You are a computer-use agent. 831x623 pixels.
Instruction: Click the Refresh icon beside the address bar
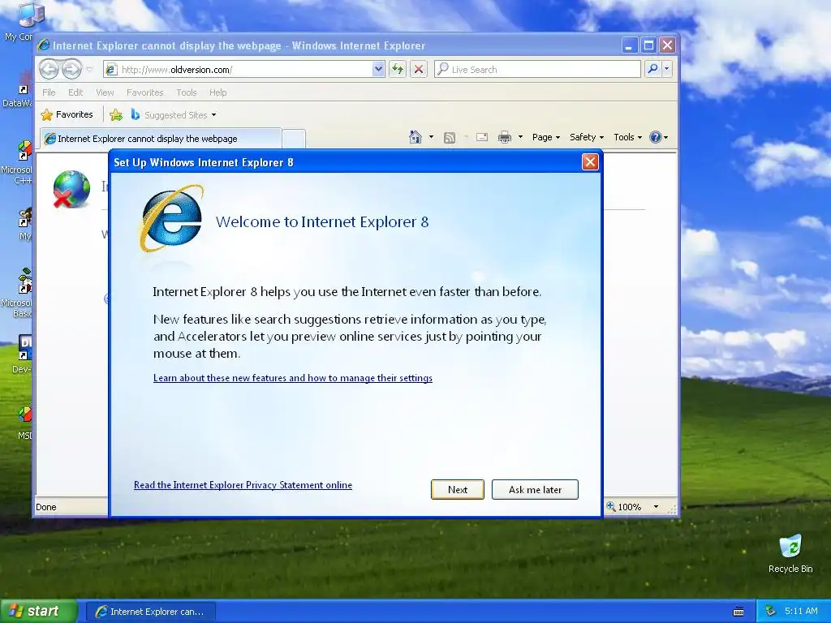398,69
